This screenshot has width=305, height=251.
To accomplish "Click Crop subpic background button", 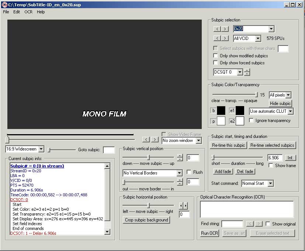I will tap(146, 220).
